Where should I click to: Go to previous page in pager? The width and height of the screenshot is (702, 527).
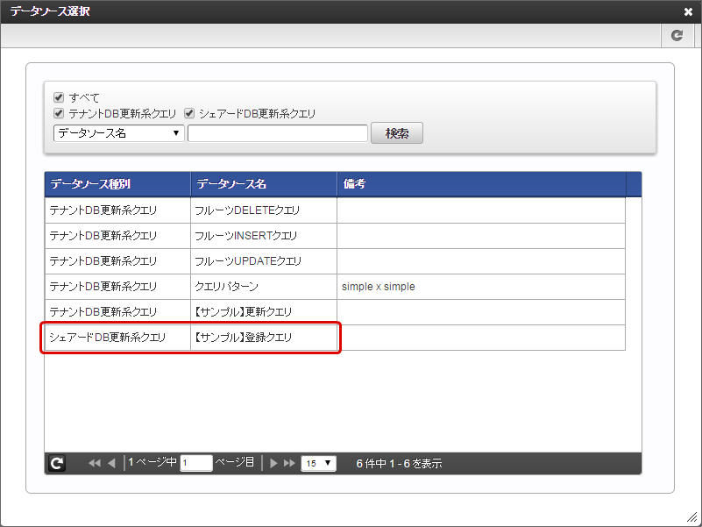pyautogui.click(x=111, y=463)
